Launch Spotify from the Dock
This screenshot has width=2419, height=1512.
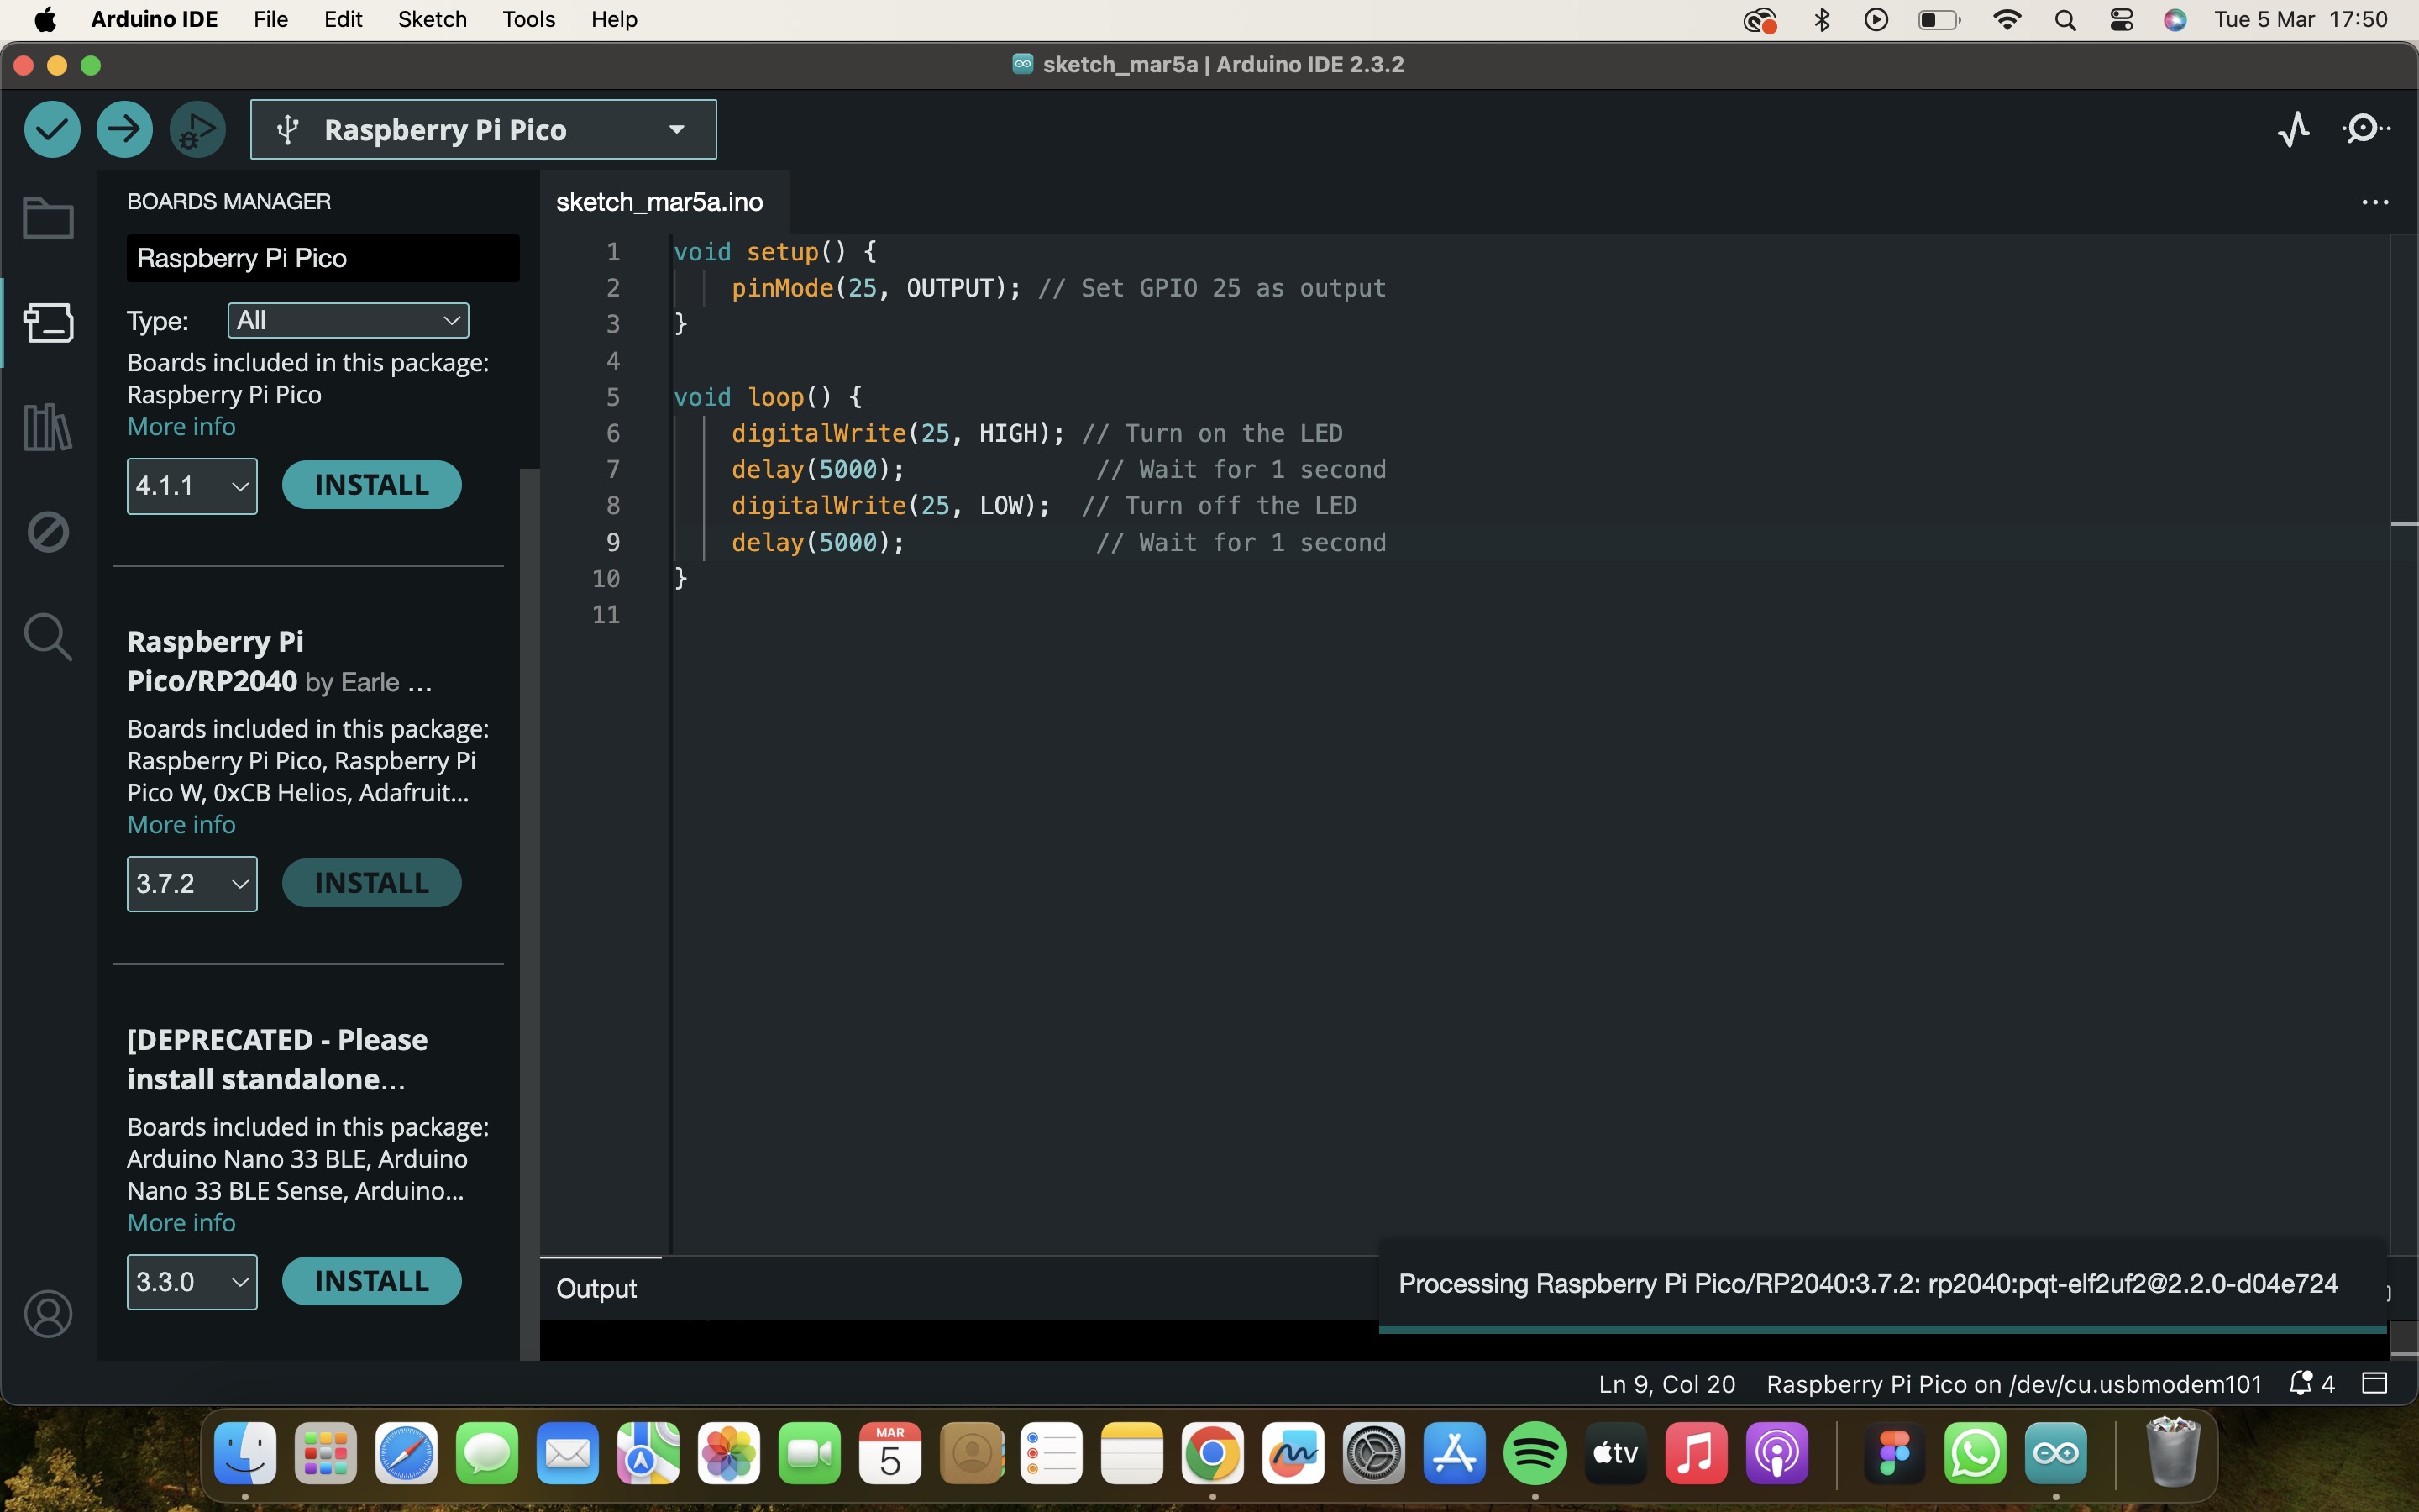point(1535,1453)
